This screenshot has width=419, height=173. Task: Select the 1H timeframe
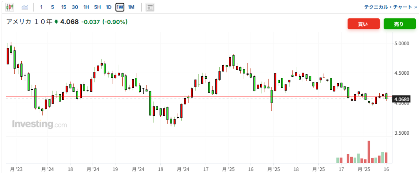coord(86,7)
